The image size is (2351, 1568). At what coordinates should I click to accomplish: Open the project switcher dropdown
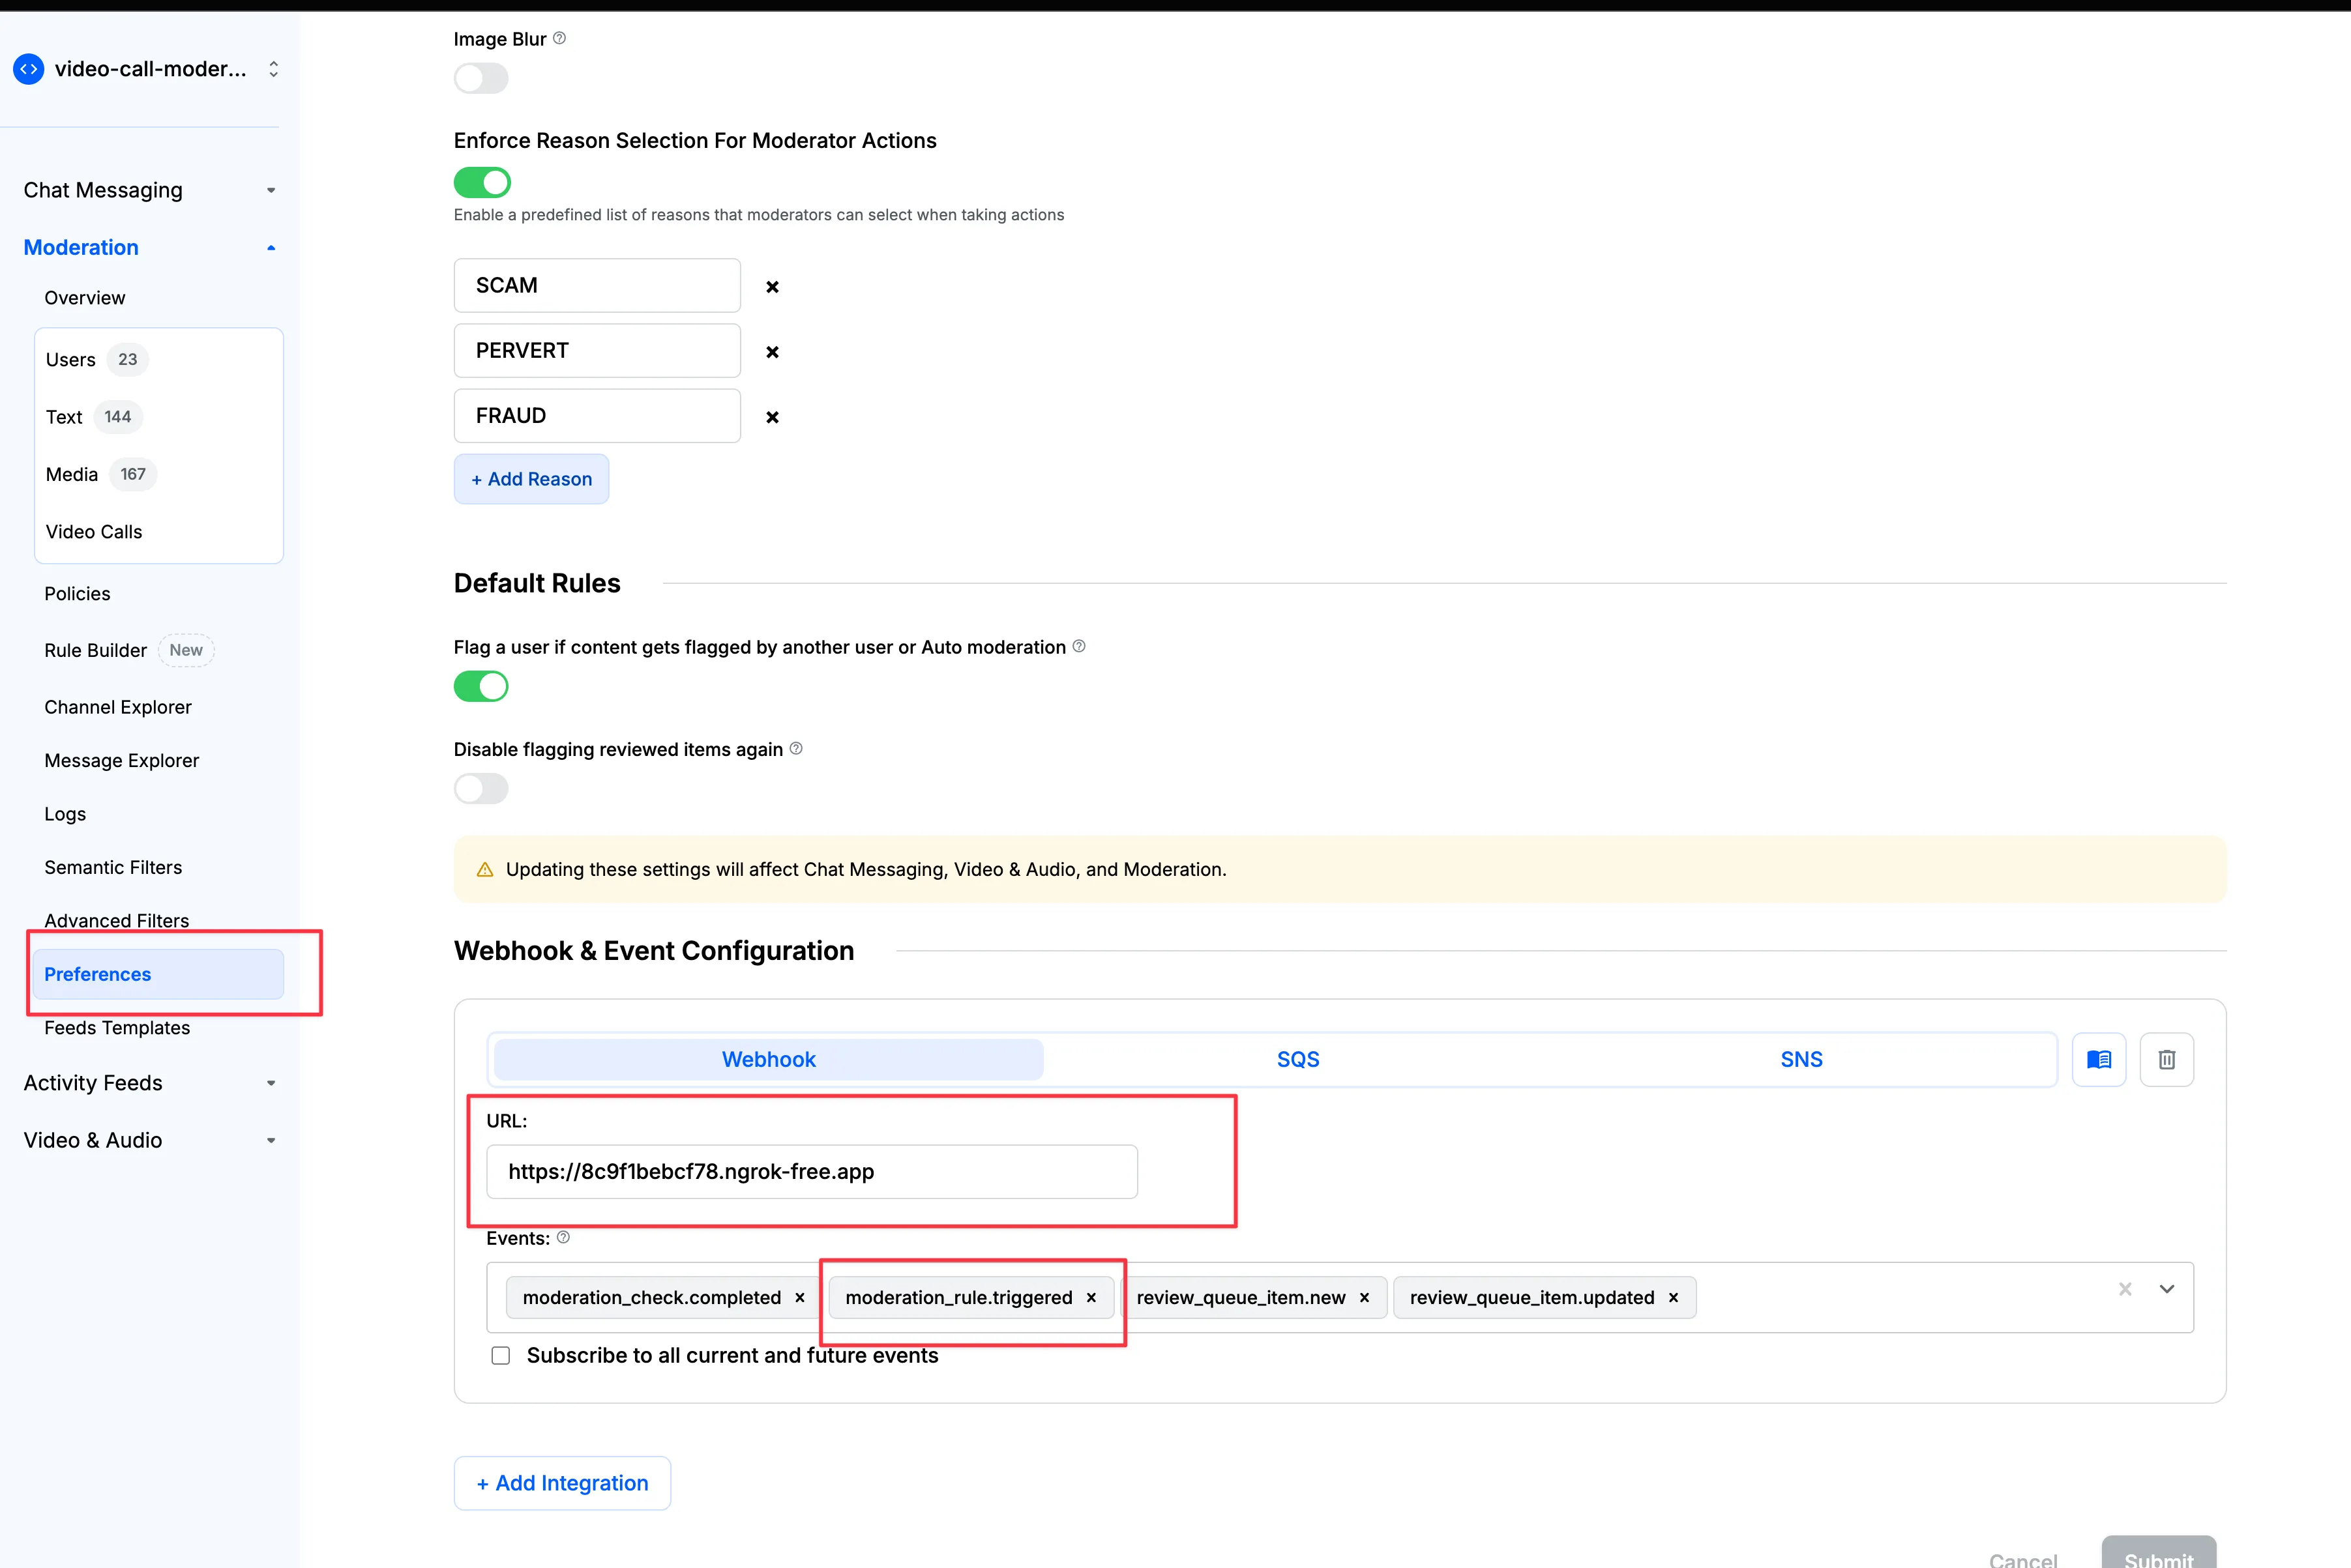tap(273, 68)
